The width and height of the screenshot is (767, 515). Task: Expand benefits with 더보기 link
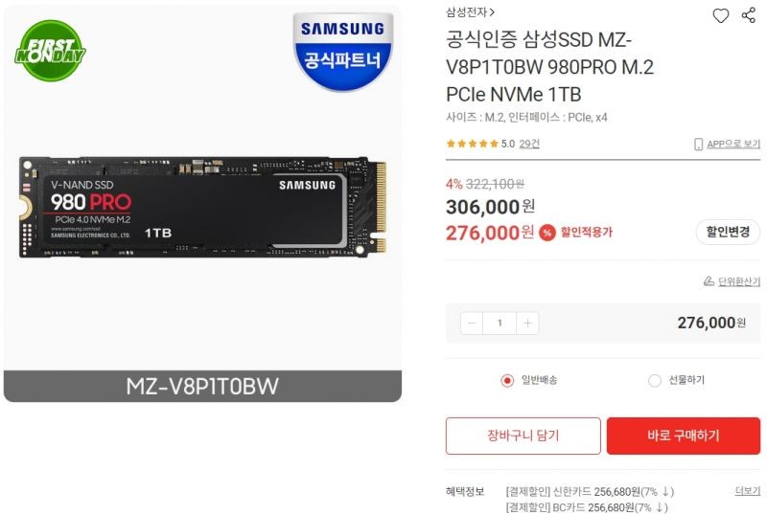click(748, 491)
